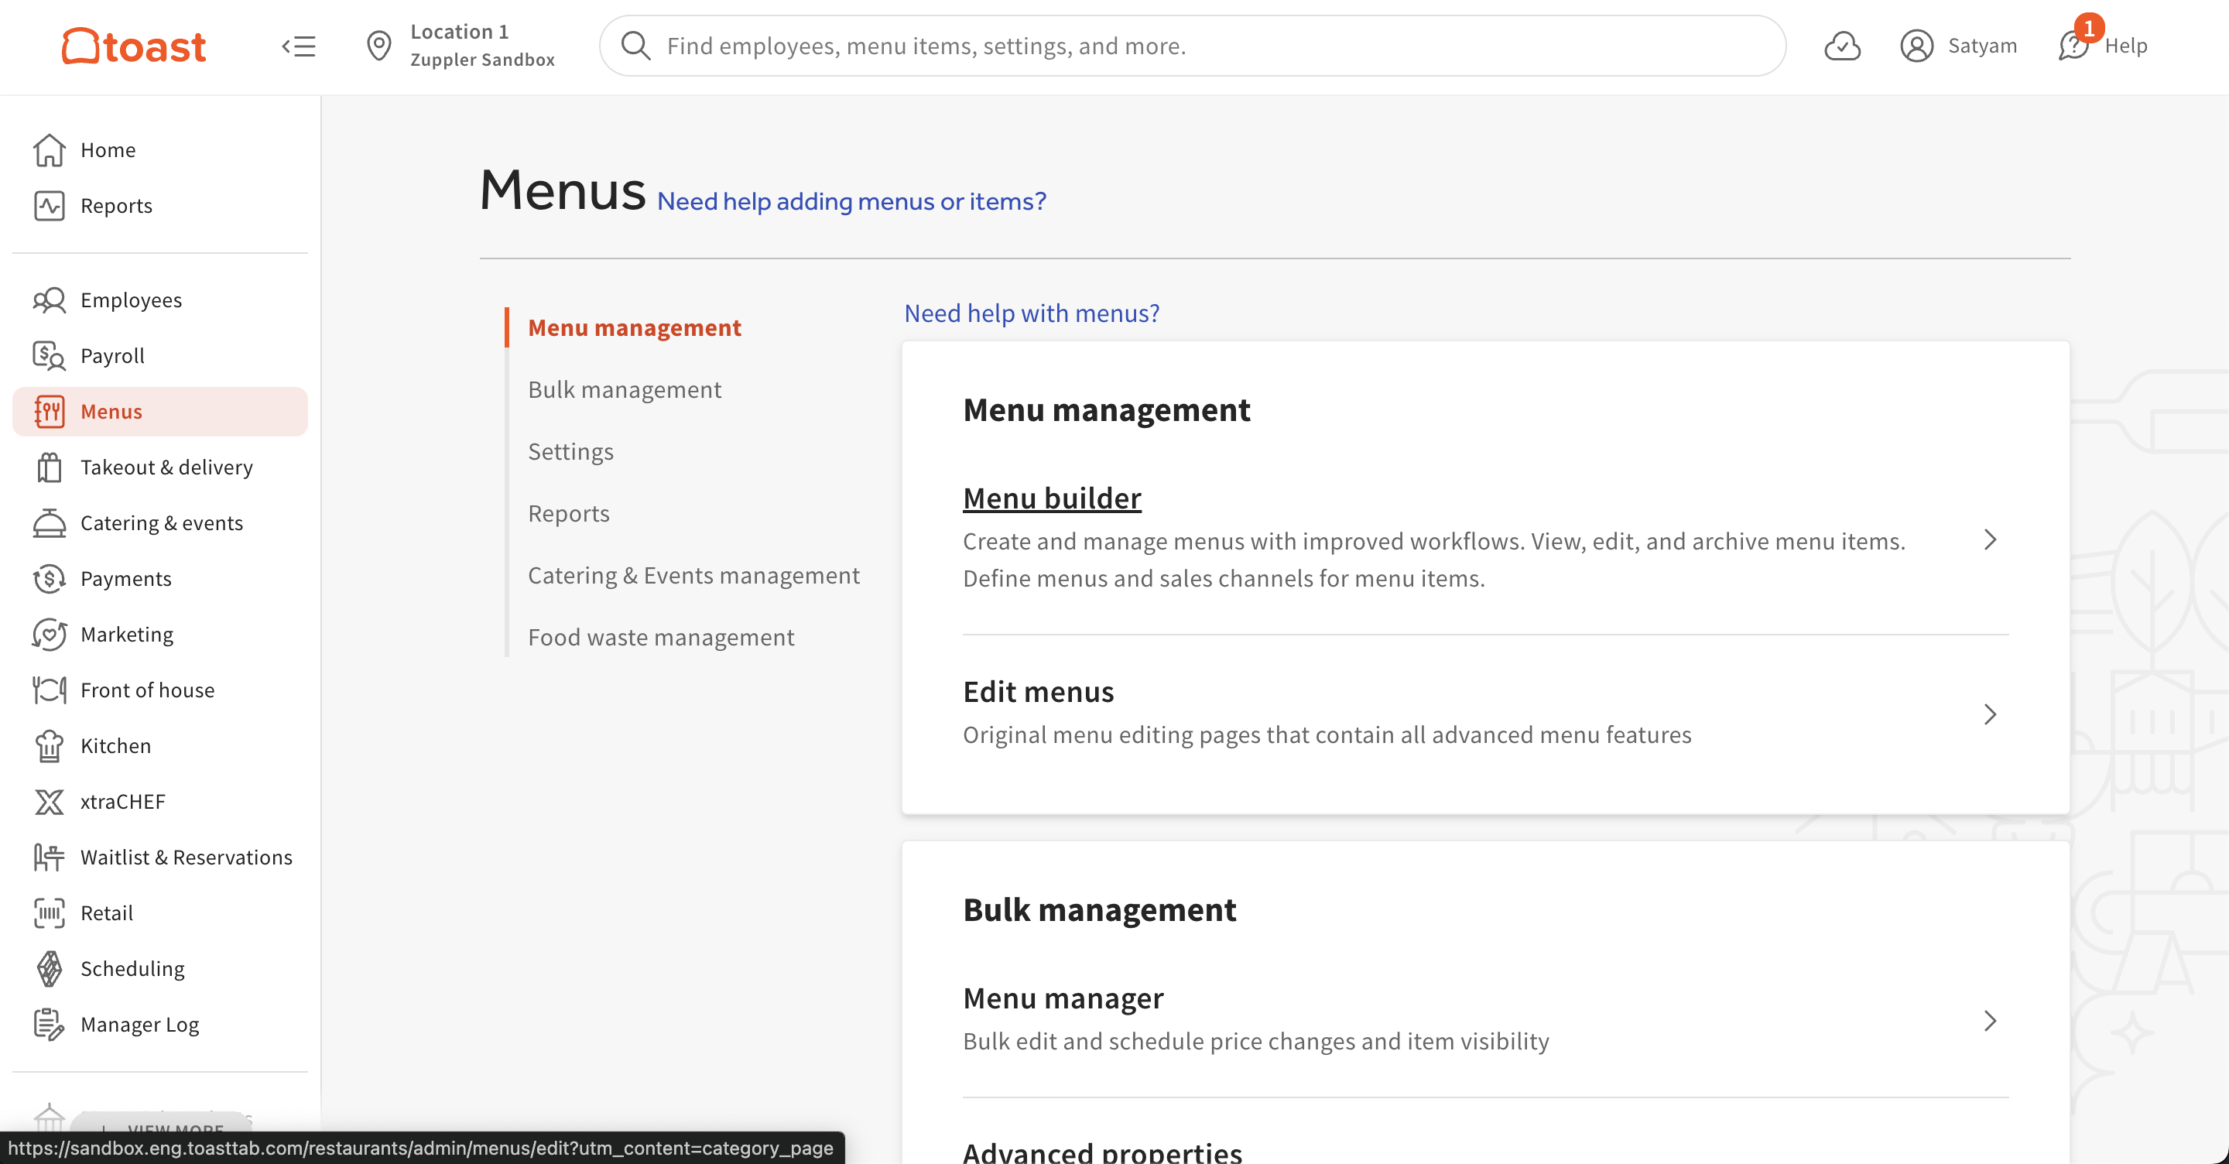
Task: Open the Satyam user account icon
Action: [x=1916, y=46]
